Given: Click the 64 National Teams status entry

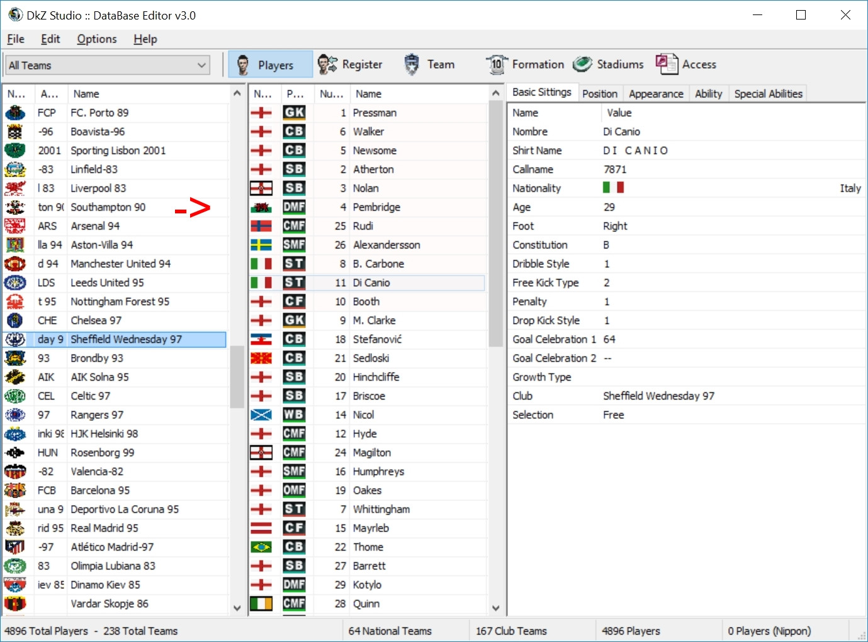Looking at the screenshot, I should 390,631.
